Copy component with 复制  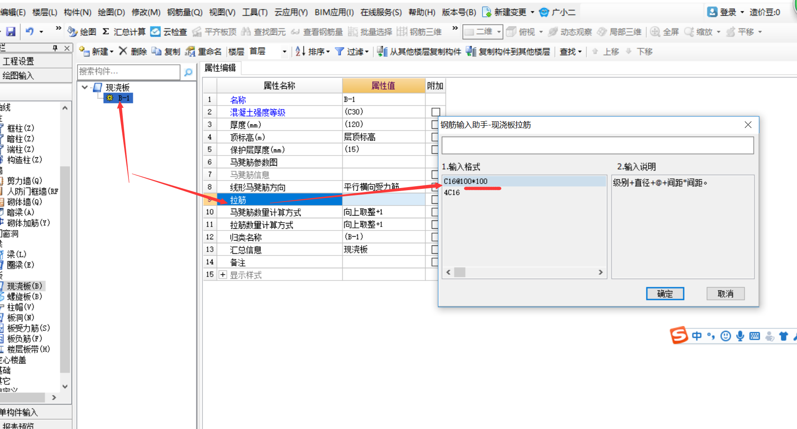pyautogui.click(x=166, y=51)
